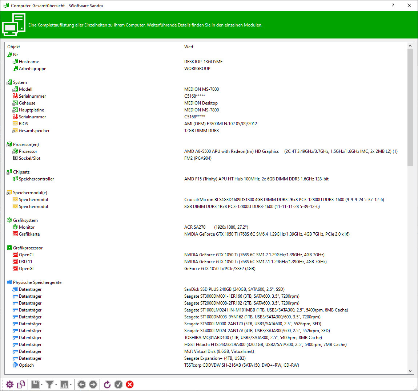The width and height of the screenshot is (418, 391).
Task: Click the Msft Virtual Disk entry
Action: click(x=219, y=351)
